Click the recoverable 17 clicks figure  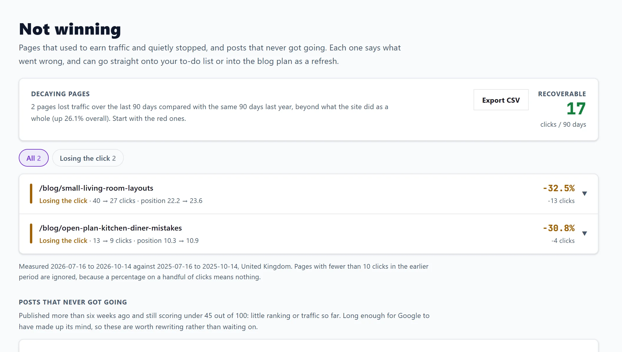pos(576,109)
